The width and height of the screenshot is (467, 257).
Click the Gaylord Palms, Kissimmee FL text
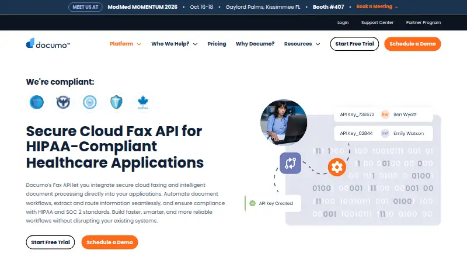point(263,7)
